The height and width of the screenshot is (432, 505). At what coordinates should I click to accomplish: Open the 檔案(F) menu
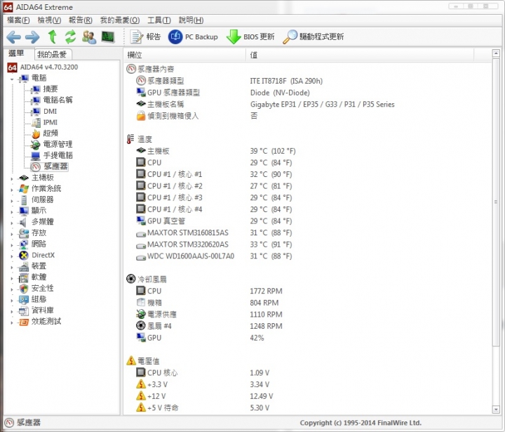click(x=18, y=20)
